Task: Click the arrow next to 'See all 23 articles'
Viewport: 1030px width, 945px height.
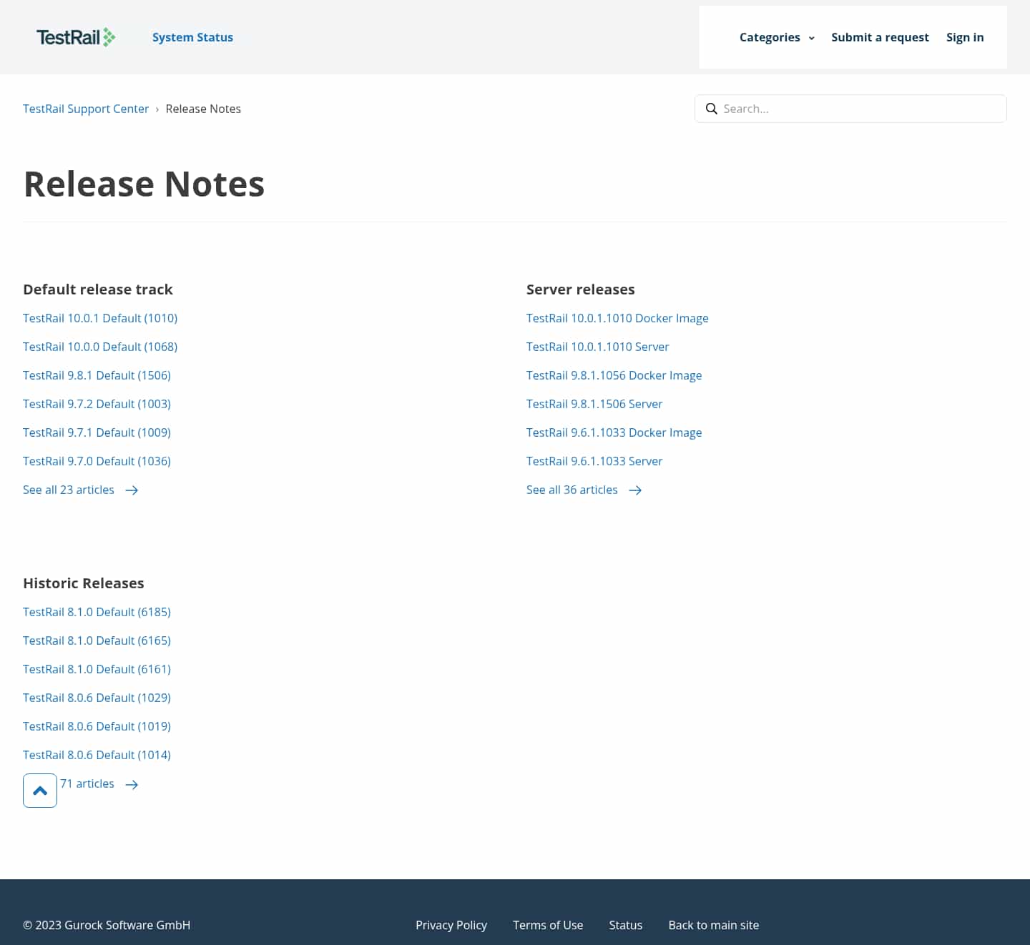Action: 132,490
